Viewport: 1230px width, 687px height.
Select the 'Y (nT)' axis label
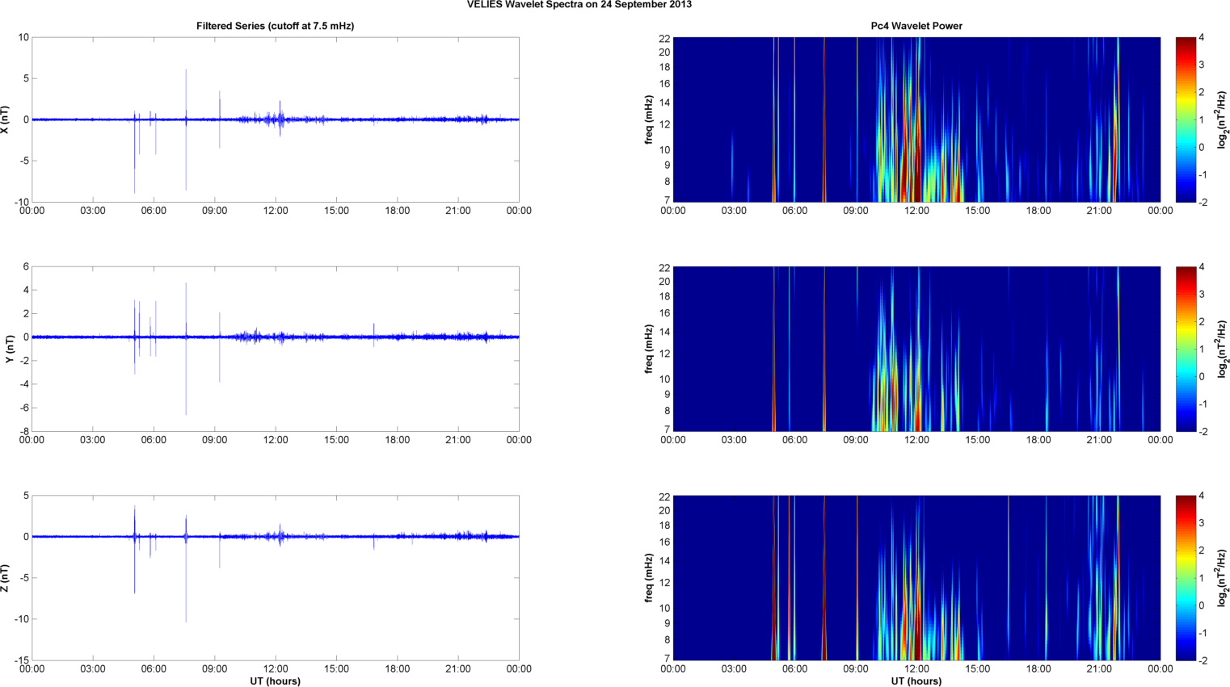tap(10, 349)
